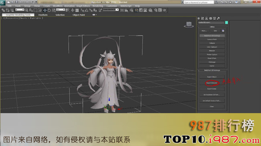Viewport: 261px width, 146px height.
Task: Click the cyan object color swatch
Action: pyautogui.click(x=226, y=22)
